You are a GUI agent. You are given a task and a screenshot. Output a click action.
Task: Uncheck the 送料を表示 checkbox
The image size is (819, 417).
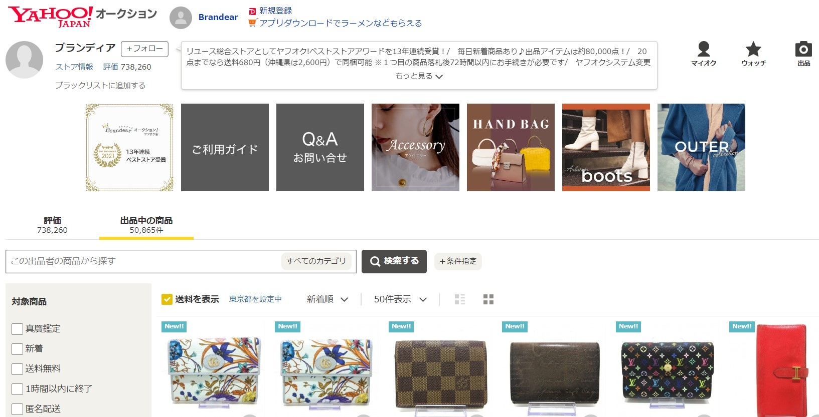point(167,299)
